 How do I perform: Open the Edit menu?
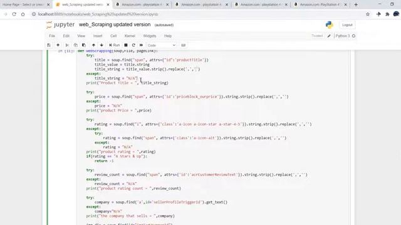[66, 36]
